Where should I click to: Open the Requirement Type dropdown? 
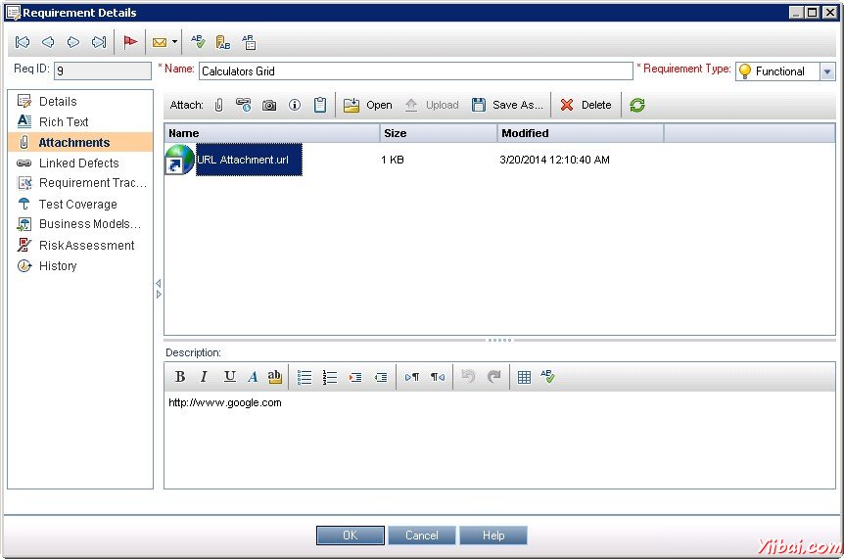click(x=827, y=71)
